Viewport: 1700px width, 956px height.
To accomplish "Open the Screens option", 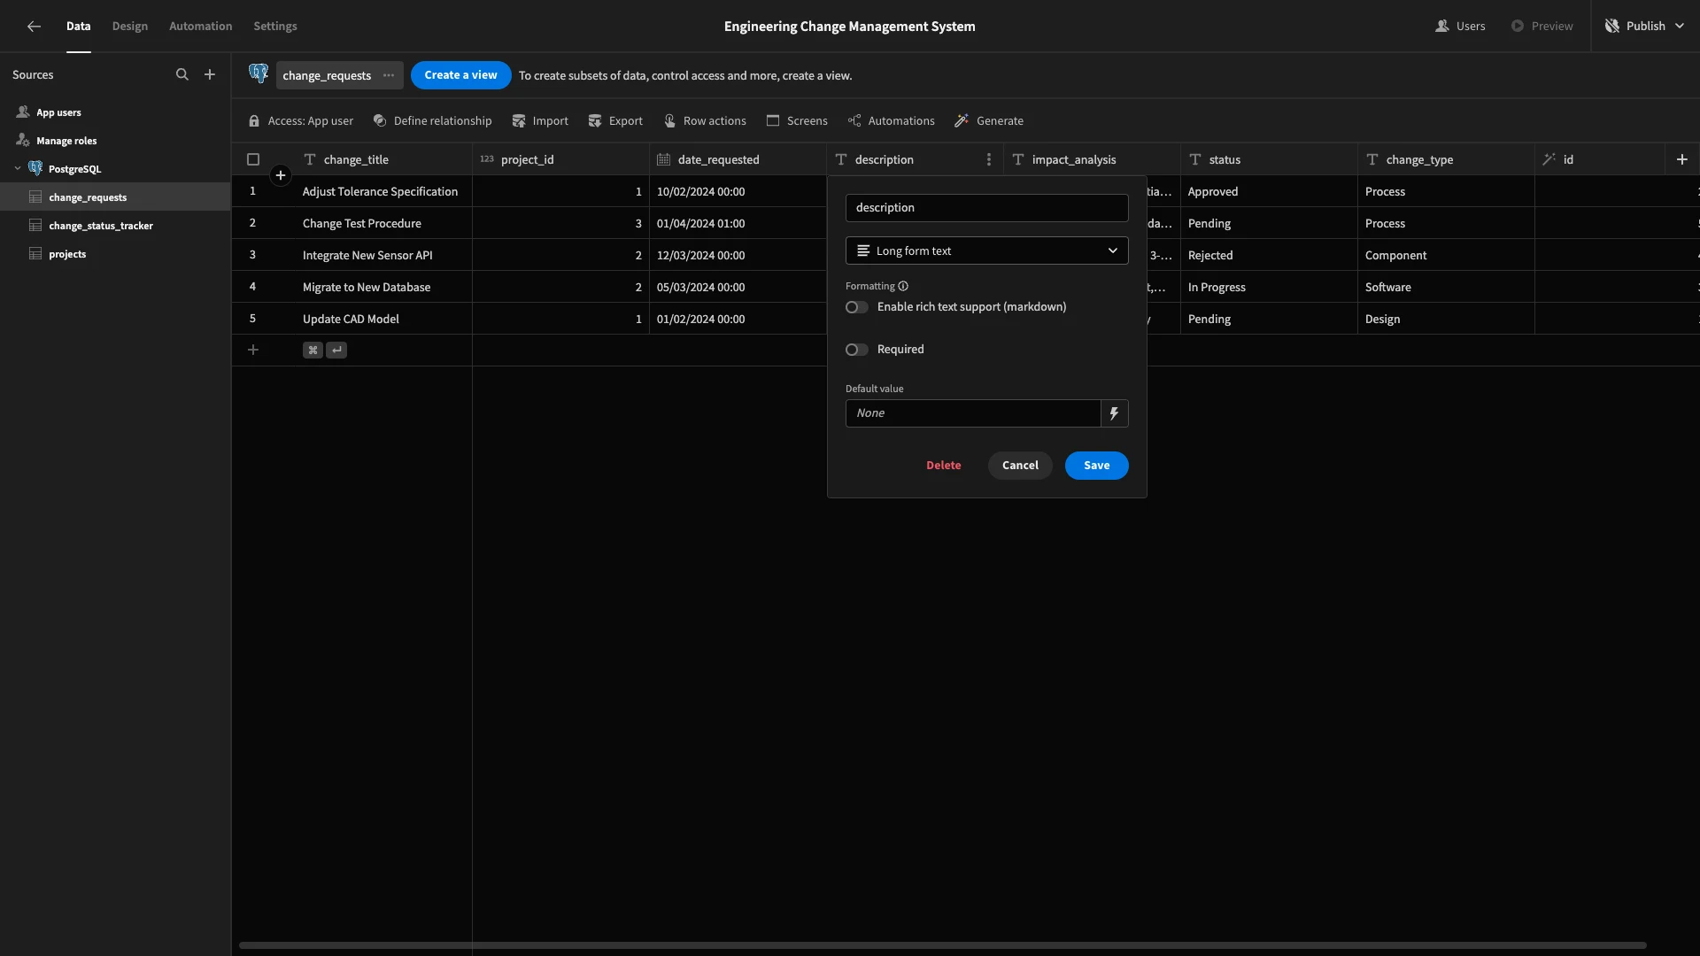I will (797, 121).
